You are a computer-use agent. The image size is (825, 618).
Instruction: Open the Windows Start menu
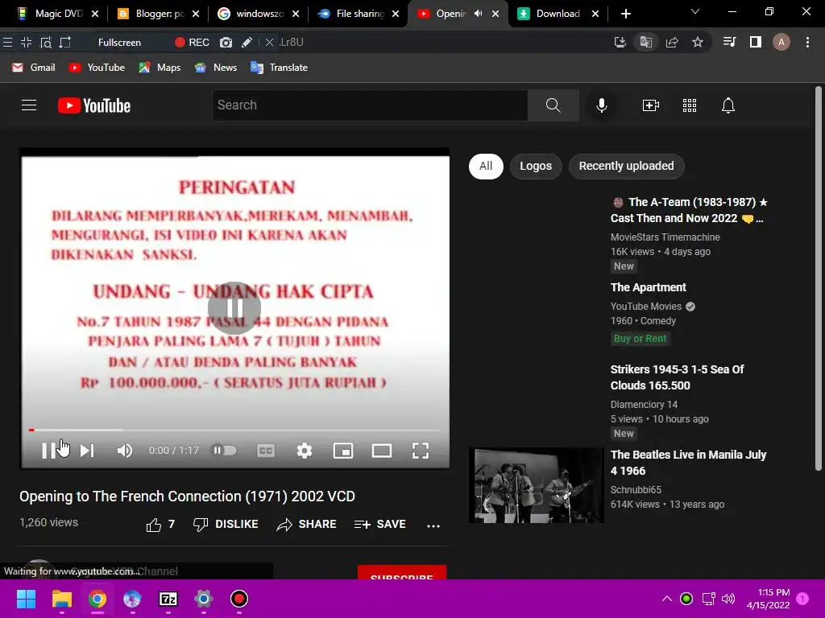[x=26, y=599]
